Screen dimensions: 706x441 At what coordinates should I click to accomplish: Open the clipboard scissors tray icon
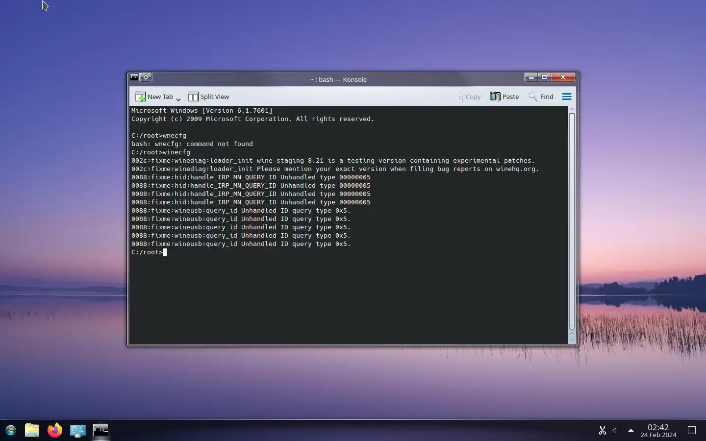click(603, 430)
